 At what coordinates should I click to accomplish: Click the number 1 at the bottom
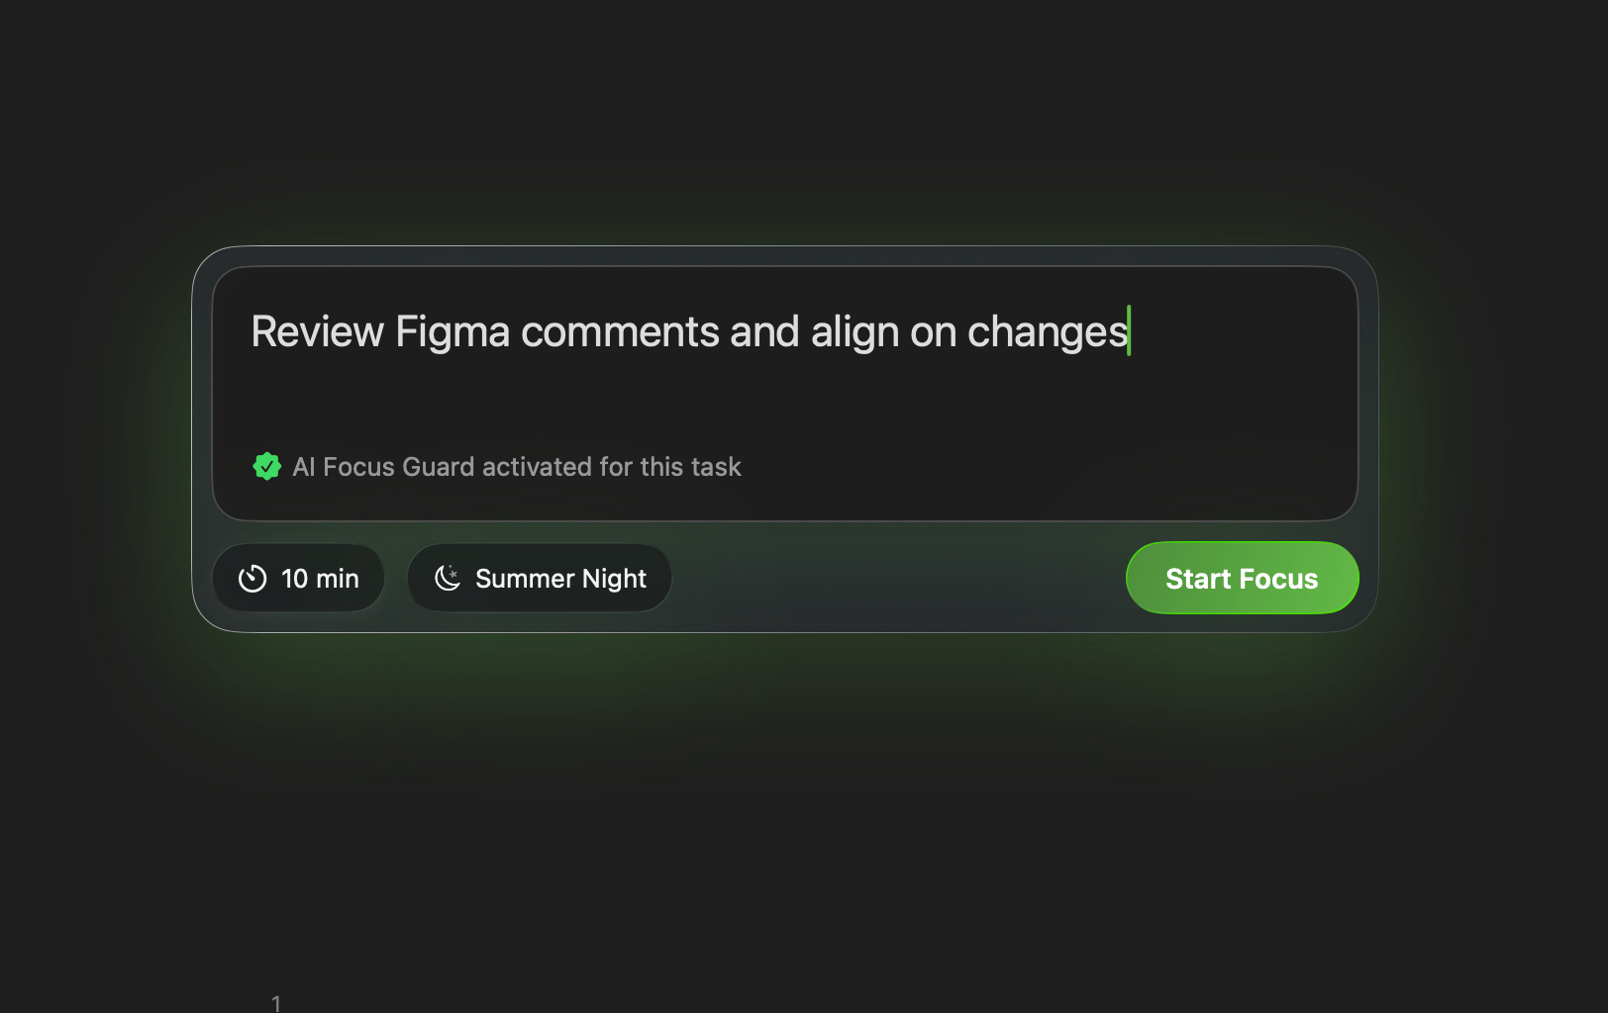(x=276, y=1003)
